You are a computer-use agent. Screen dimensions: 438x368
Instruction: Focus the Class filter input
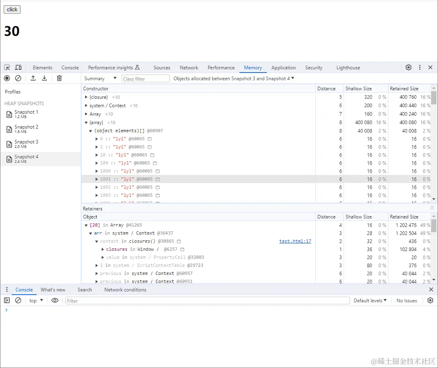pos(146,79)
